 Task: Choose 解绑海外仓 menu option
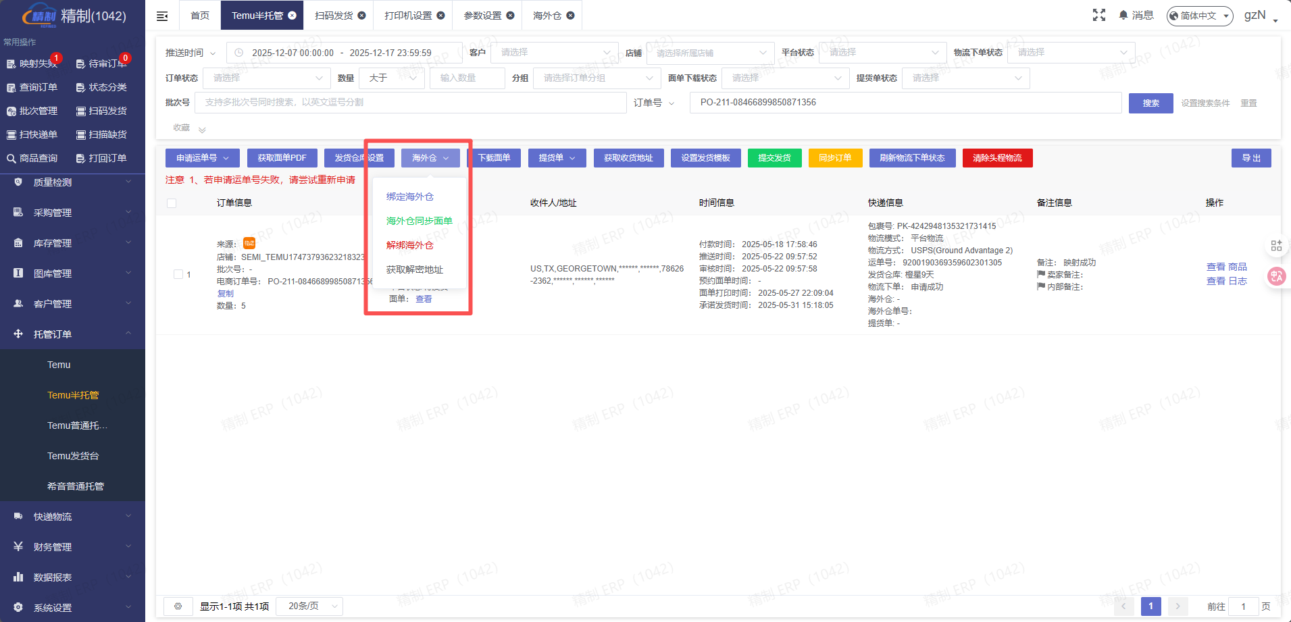coord(410,245)
